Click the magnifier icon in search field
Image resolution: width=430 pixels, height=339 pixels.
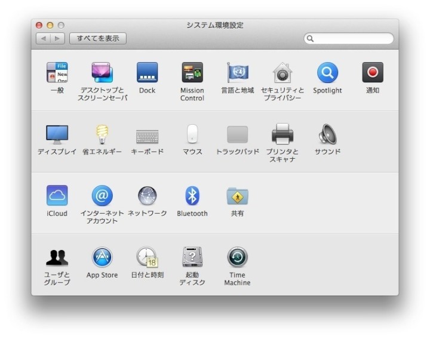point(310,38)
